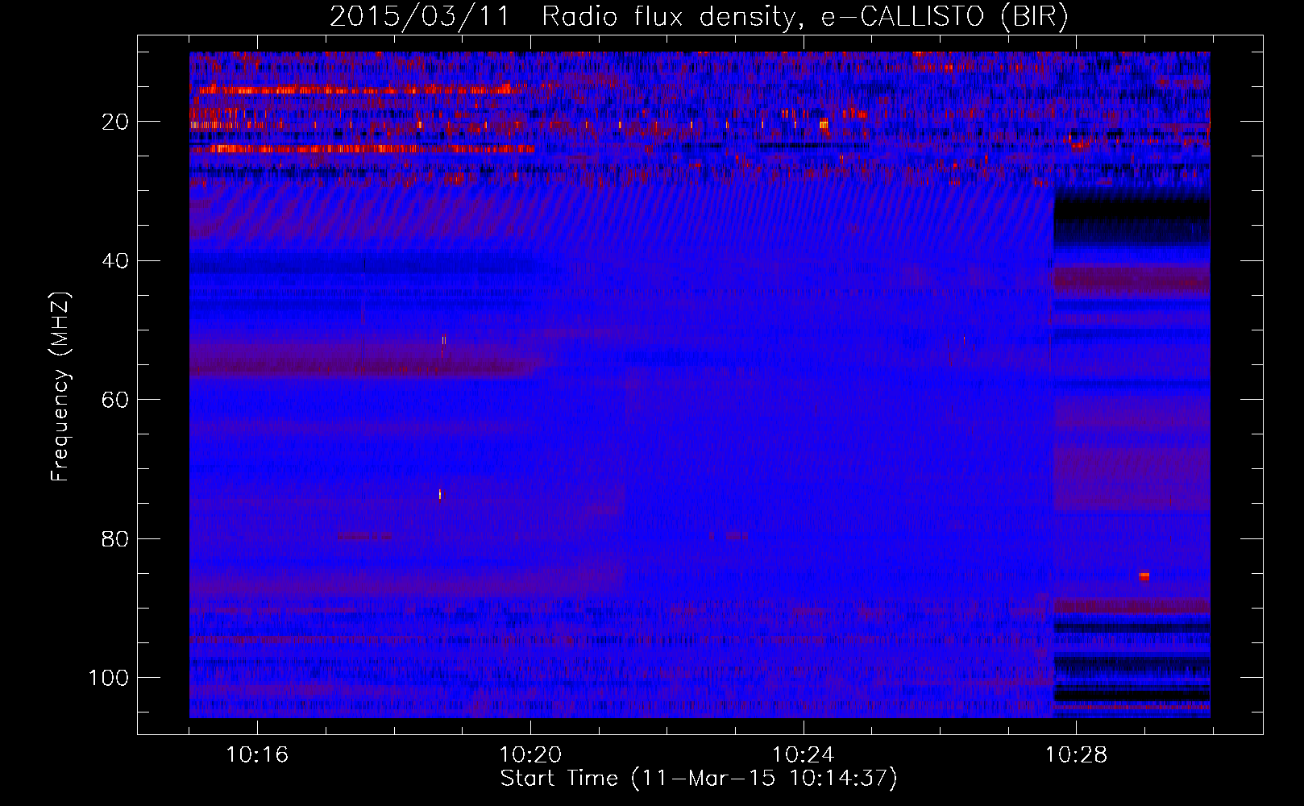The width and height of the screenshot is (1304, 806).
Task: Click the 'Start Time (11-Mar-15 10:14:37)' label
Action: point(699,779)
